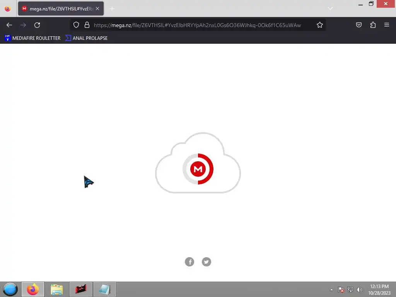Close the mega.nz tab
Image resolution: width=396 pixels, height=297 pixels.
coord(97,9)
